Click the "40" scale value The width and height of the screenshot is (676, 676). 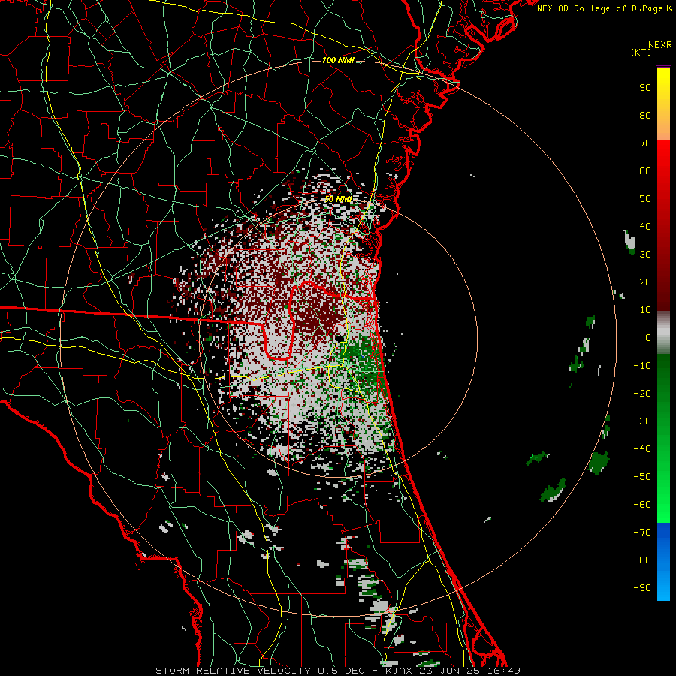tap(645, 226)
